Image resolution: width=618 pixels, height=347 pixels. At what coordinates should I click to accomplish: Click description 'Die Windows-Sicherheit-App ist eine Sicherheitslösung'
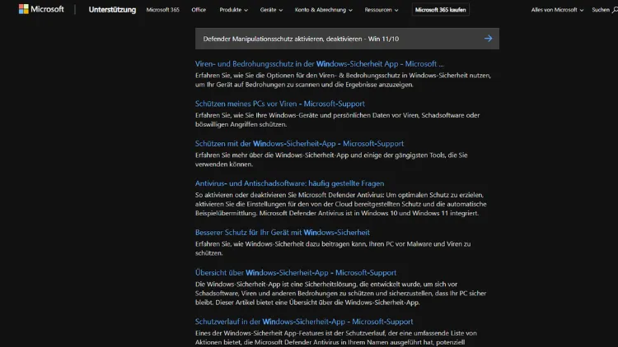341,293
